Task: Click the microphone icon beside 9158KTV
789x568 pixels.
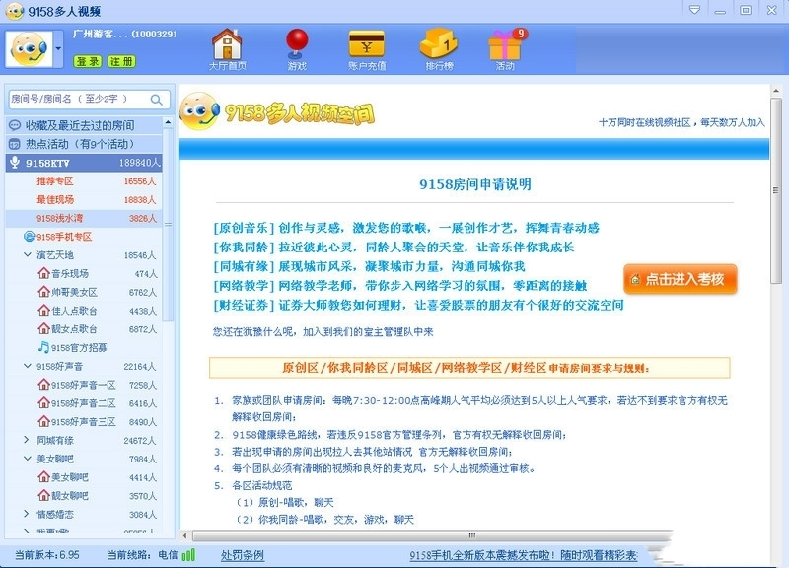Action: pos(15,162)
